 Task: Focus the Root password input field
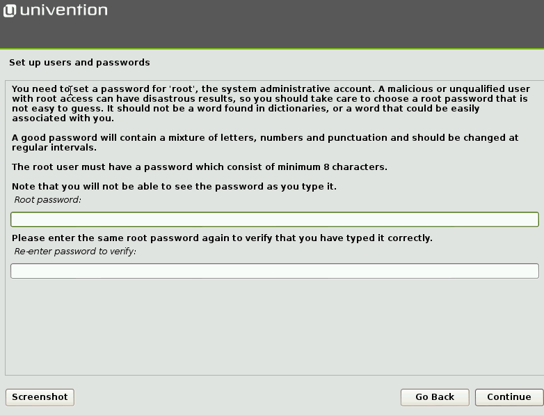[274, 219]
